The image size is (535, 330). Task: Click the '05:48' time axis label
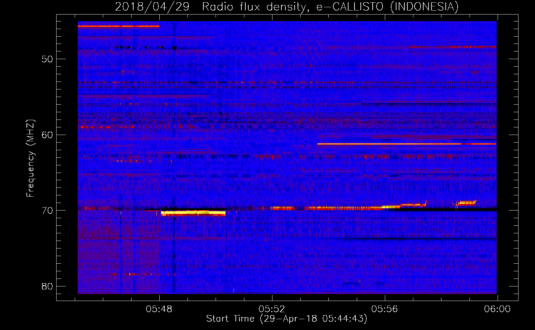(x=159, y=309)
